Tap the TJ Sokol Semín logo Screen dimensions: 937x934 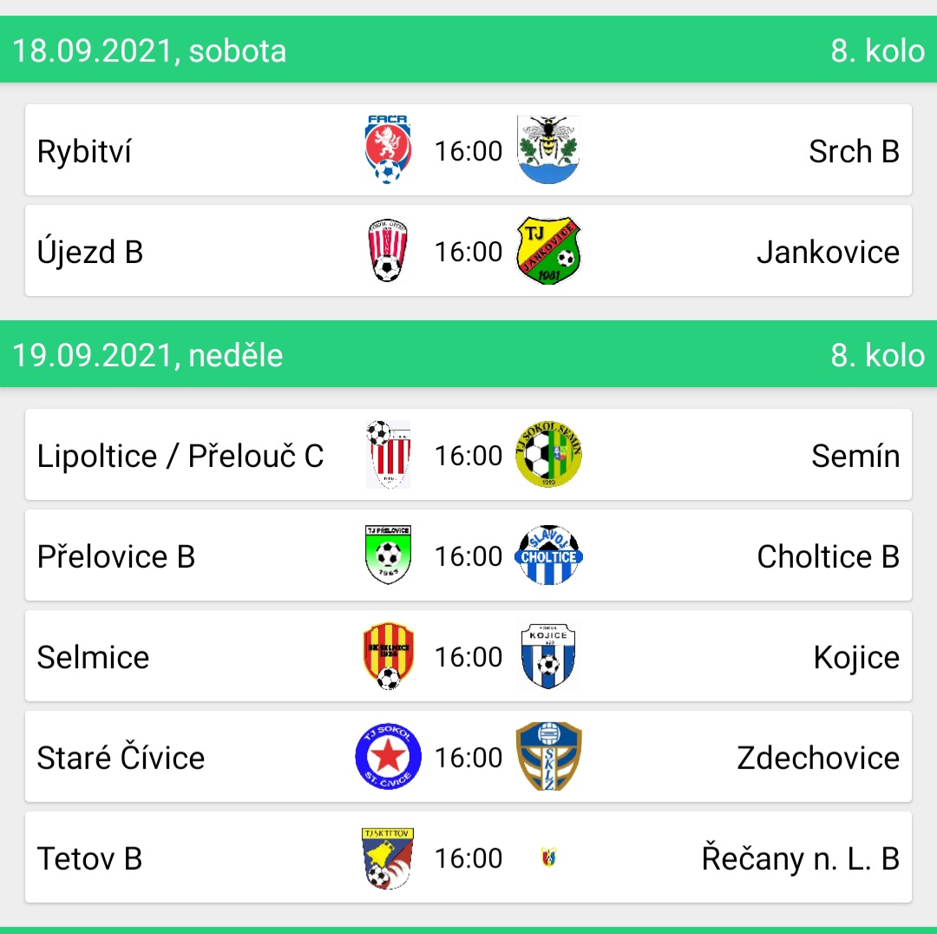548,455
